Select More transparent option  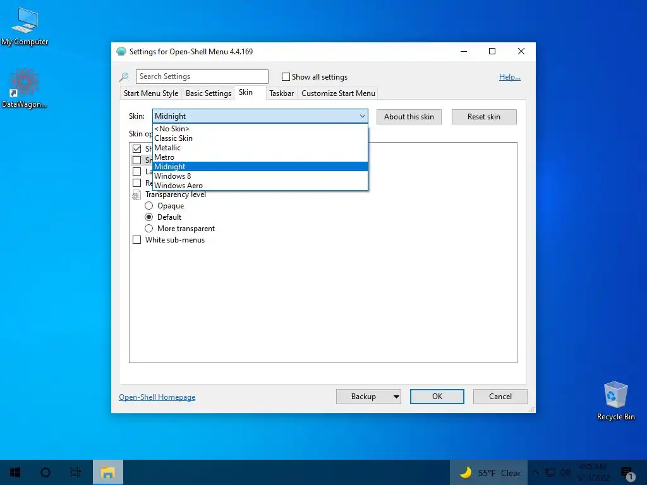149,229
